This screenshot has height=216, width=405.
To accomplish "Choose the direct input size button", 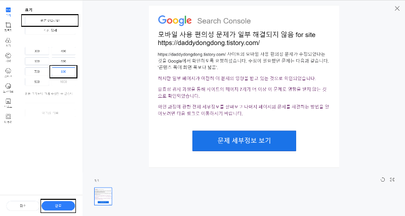I will coord(50,30).
